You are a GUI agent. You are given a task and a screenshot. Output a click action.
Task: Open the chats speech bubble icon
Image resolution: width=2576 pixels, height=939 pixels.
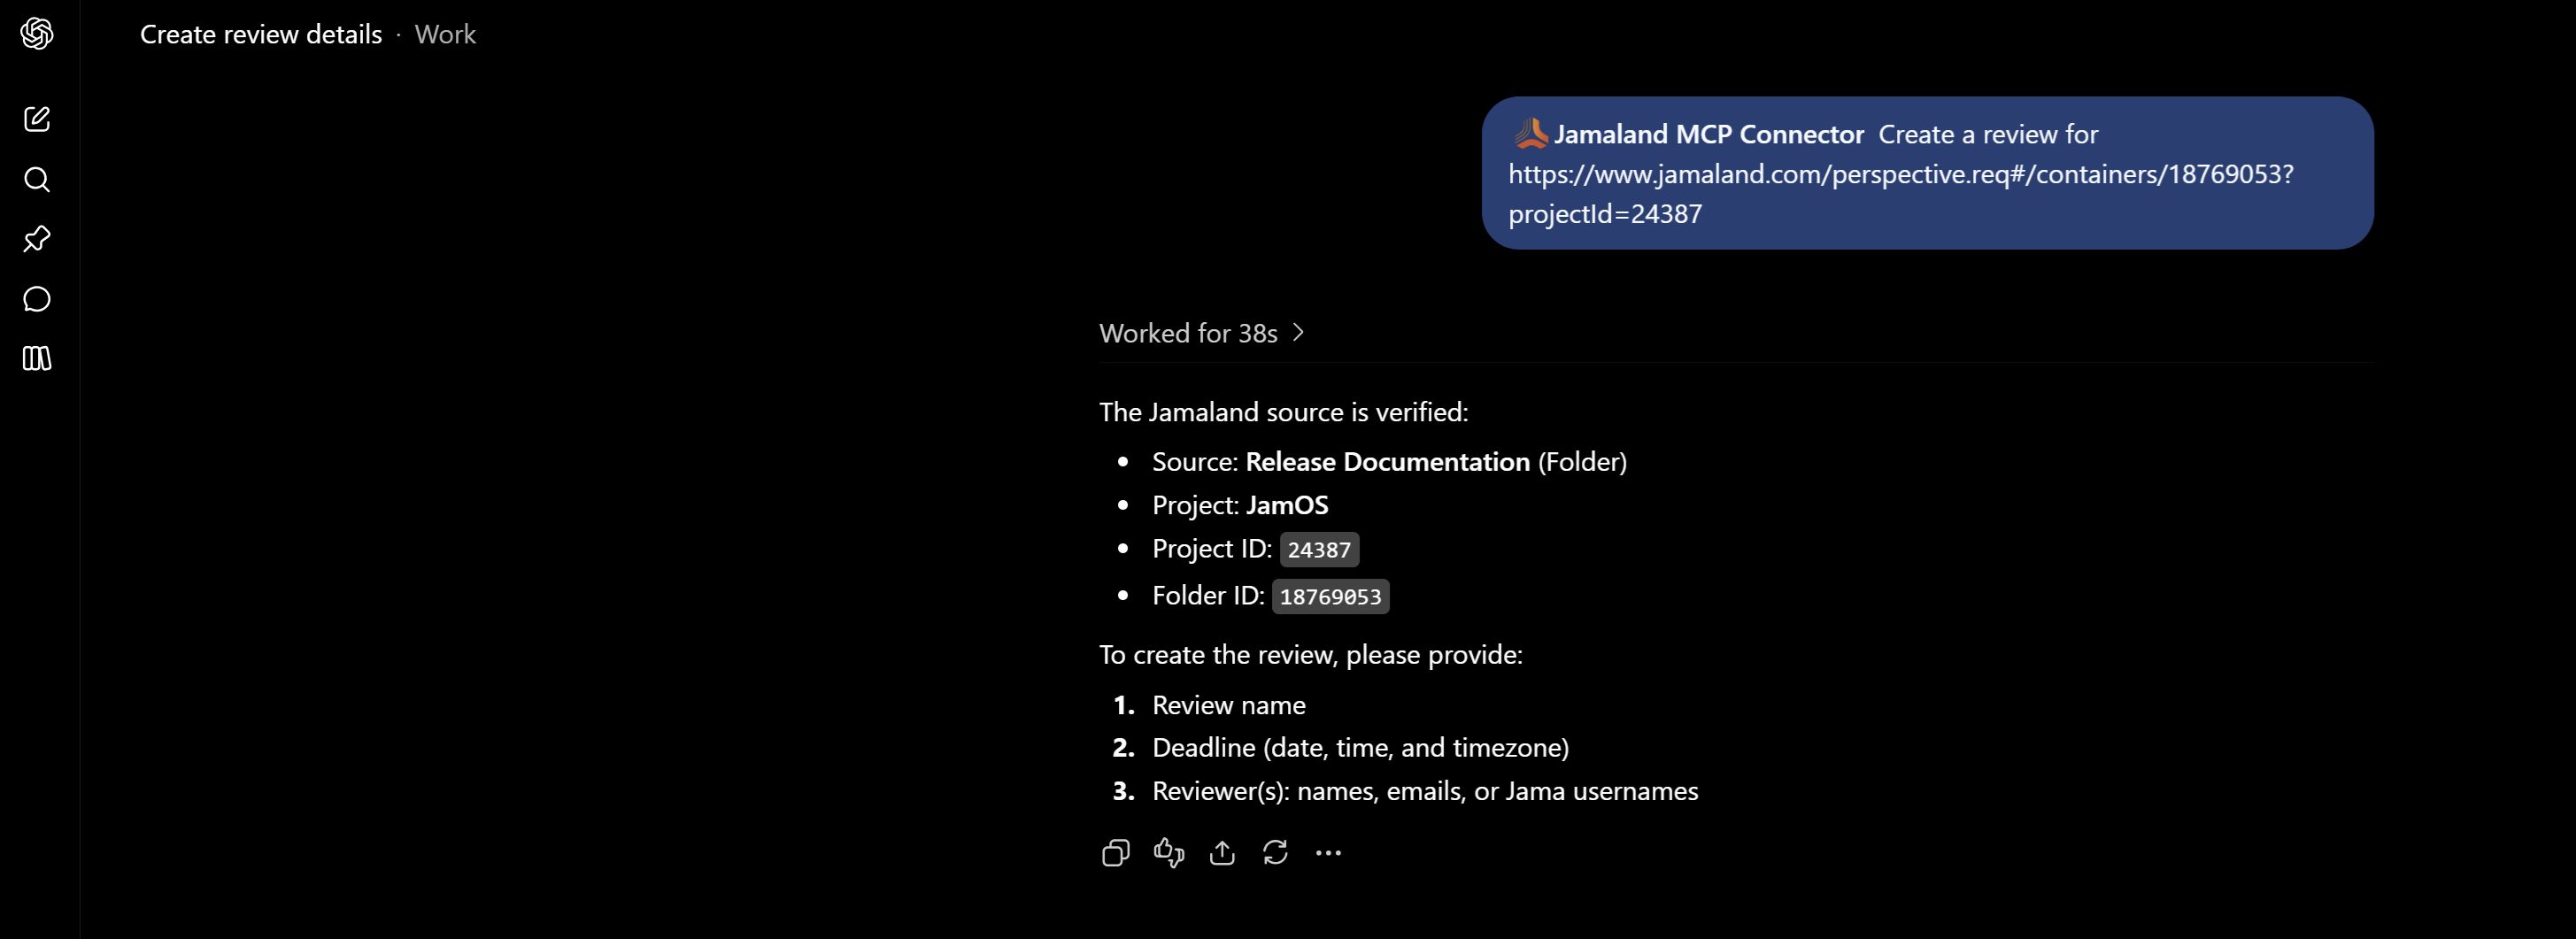click(x=37, y=299)
